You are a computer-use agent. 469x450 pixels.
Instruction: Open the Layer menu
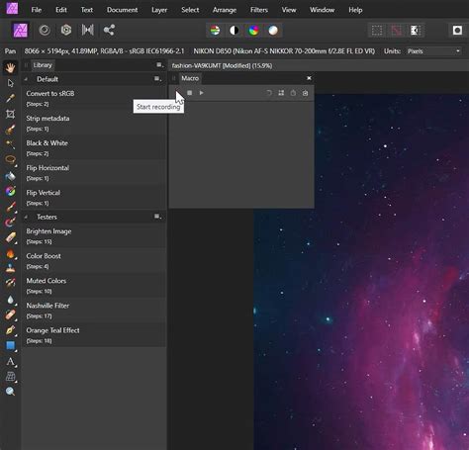(159, 10)
